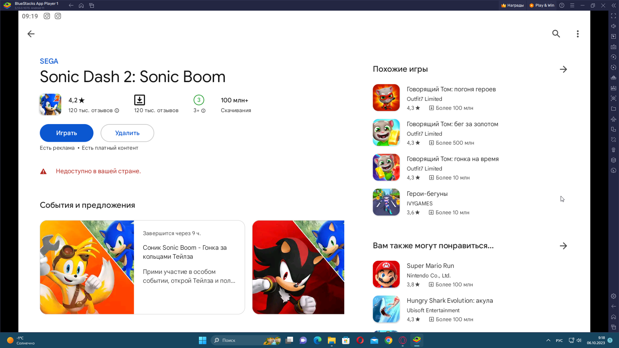Viewport: 619px width, 348px height.
Task: Open the Play Store search
Action: coord(556,34)
